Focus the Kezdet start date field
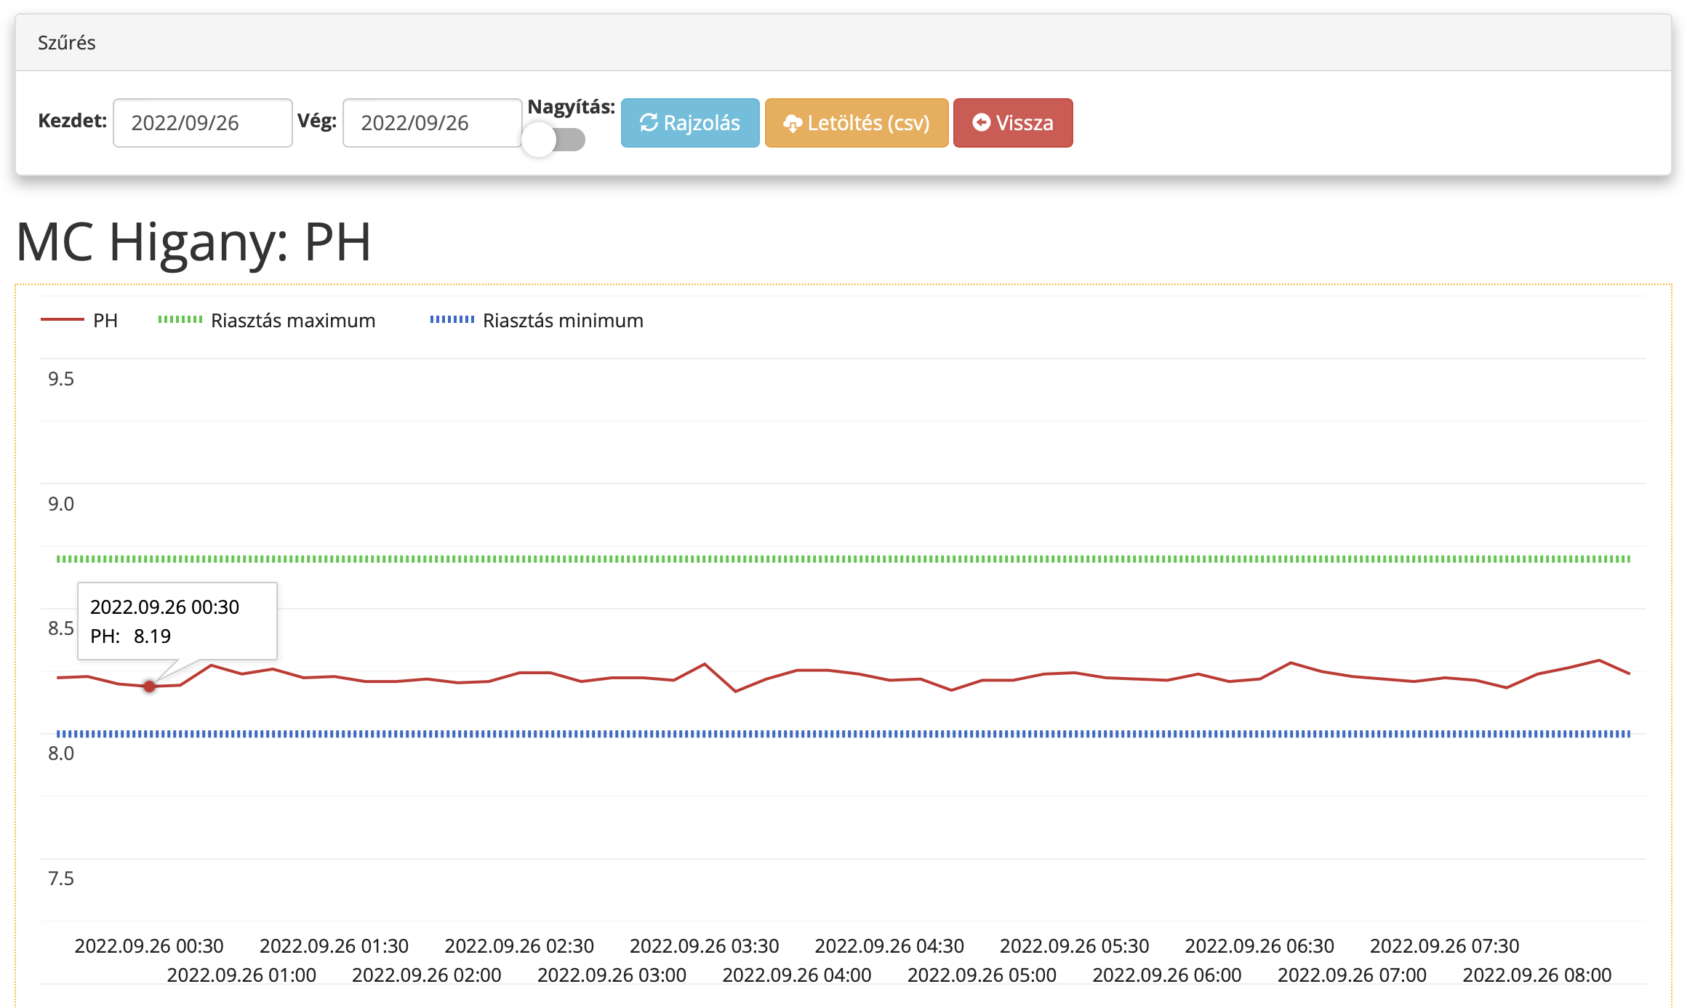The width and height of the screenshot is (1687, 1008). (x=203, y=123)
